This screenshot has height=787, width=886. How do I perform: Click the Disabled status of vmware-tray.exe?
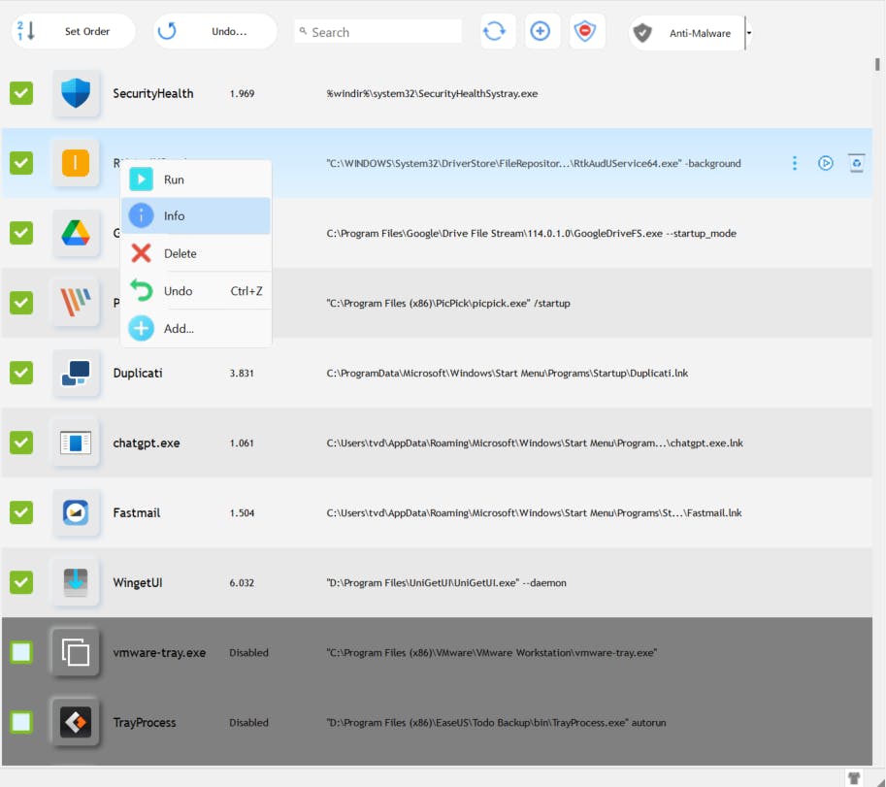248,653
